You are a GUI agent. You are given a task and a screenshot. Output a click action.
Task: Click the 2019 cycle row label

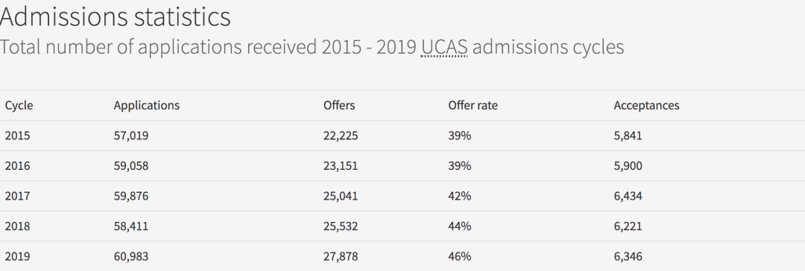[17, 256]
